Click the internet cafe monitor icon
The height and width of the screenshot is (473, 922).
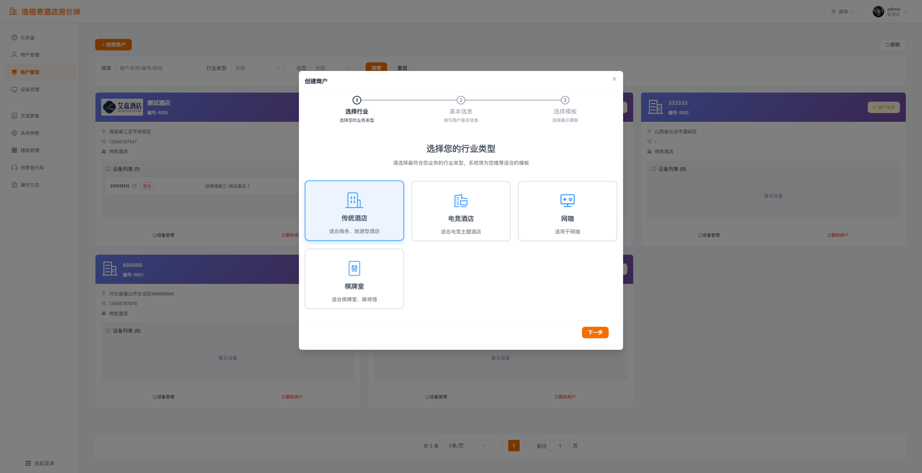567,201
